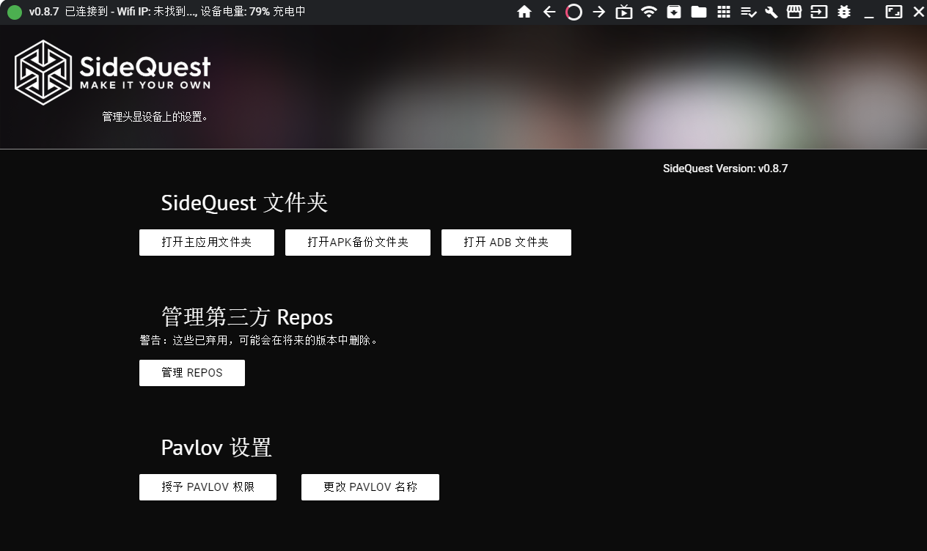Click the Pavlov 设置 heading

(x=216, y=448)
